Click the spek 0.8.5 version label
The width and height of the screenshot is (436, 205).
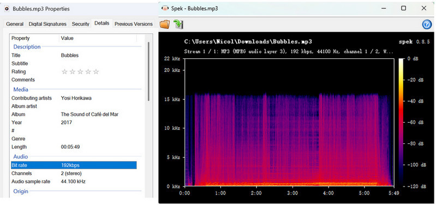pyautogui.click(x=414, y=42)
